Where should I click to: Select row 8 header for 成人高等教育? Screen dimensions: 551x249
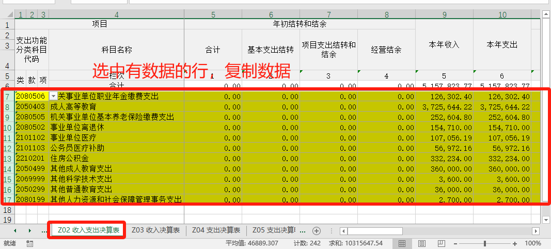(8, 106)
